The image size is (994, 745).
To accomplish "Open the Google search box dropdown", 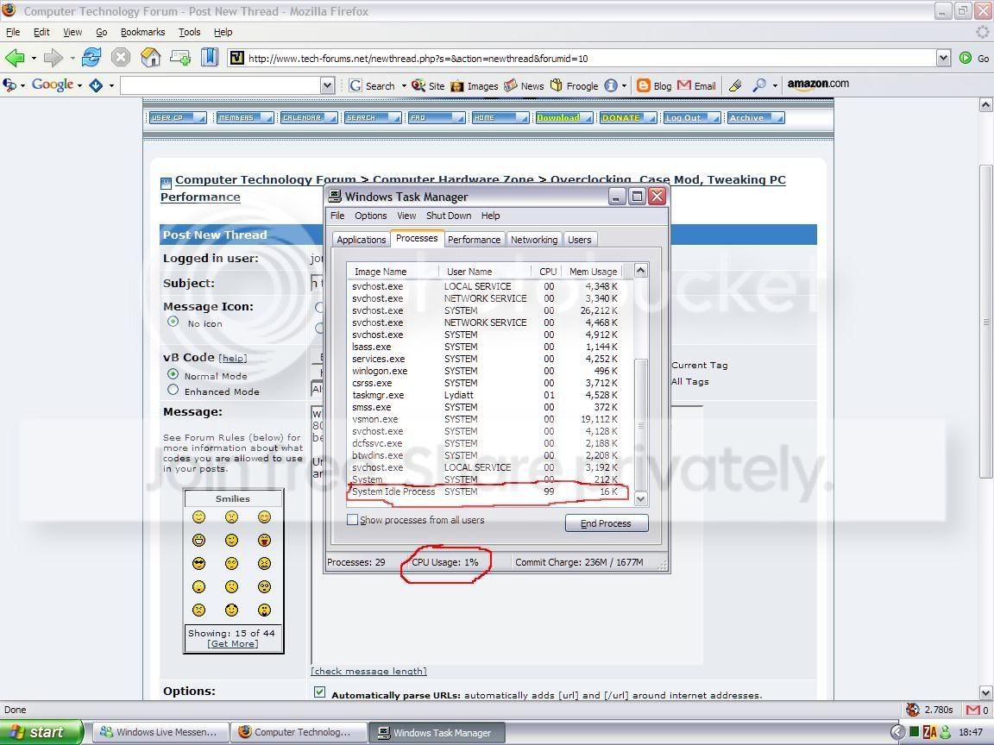I will (x=327, y=85).
